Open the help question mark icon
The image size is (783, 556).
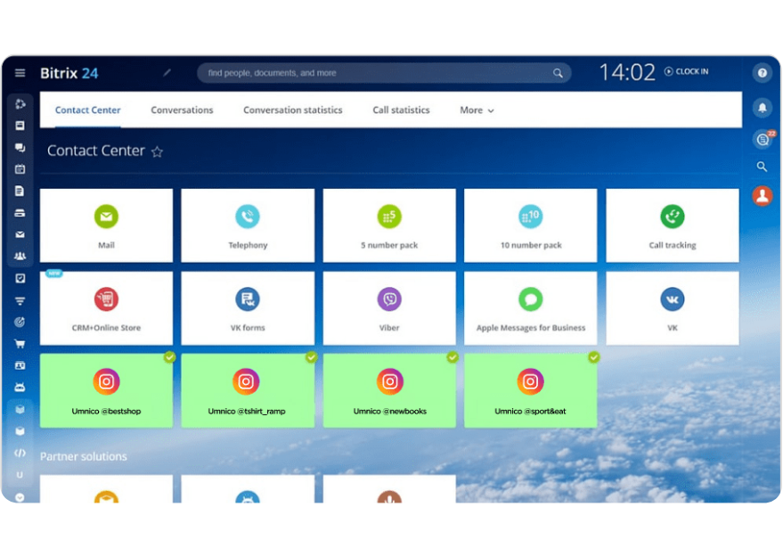click(762, 73)
